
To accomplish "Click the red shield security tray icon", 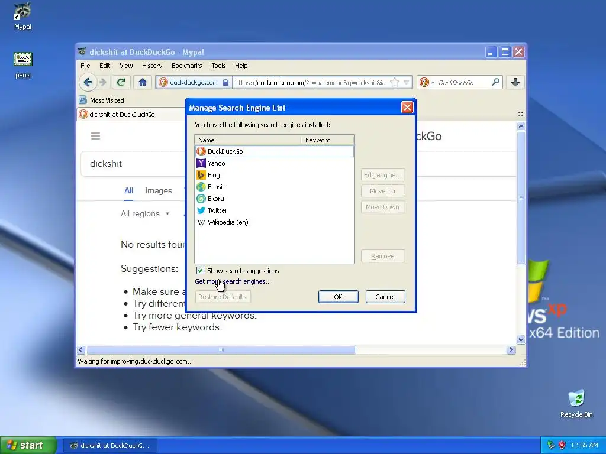I will point(562,445).
